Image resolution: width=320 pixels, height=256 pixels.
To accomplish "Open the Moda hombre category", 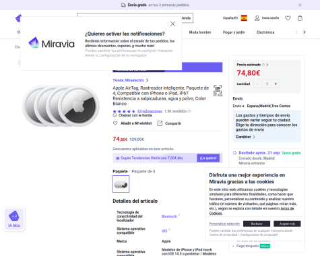I will pos(200,32).
